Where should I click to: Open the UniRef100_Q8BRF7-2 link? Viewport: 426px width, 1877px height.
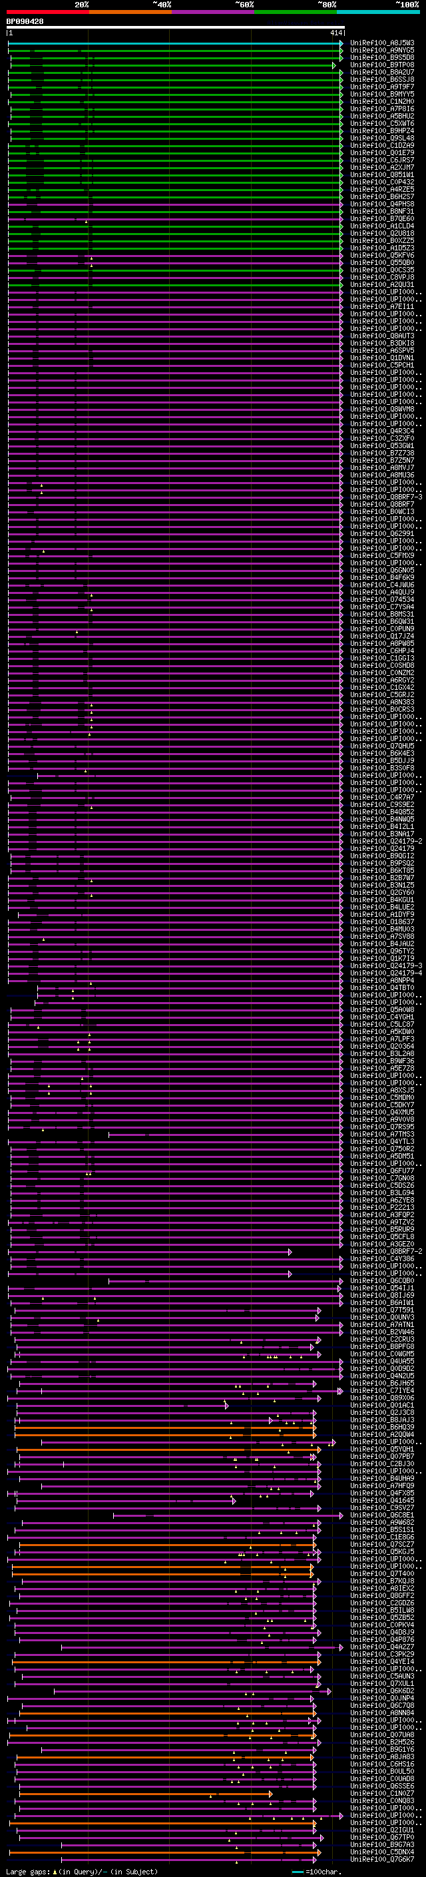pyautogui.click(x=386, y=1251)
